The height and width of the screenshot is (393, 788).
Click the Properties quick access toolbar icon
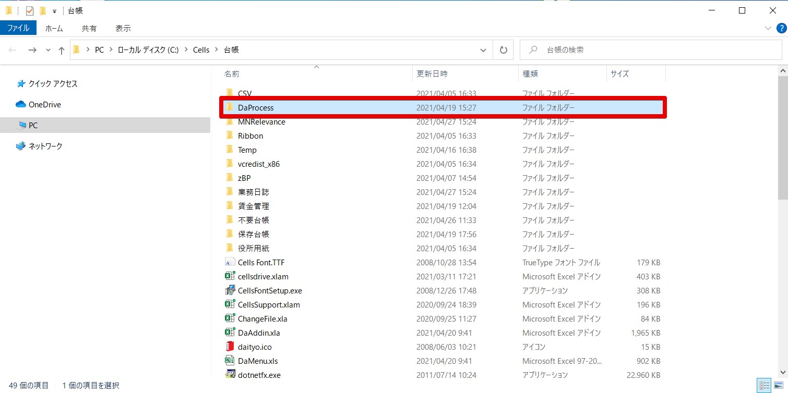tap(30, 10)
